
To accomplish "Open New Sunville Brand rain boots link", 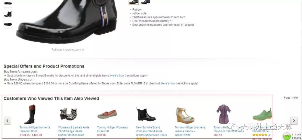I will click(x=151, y=131).
